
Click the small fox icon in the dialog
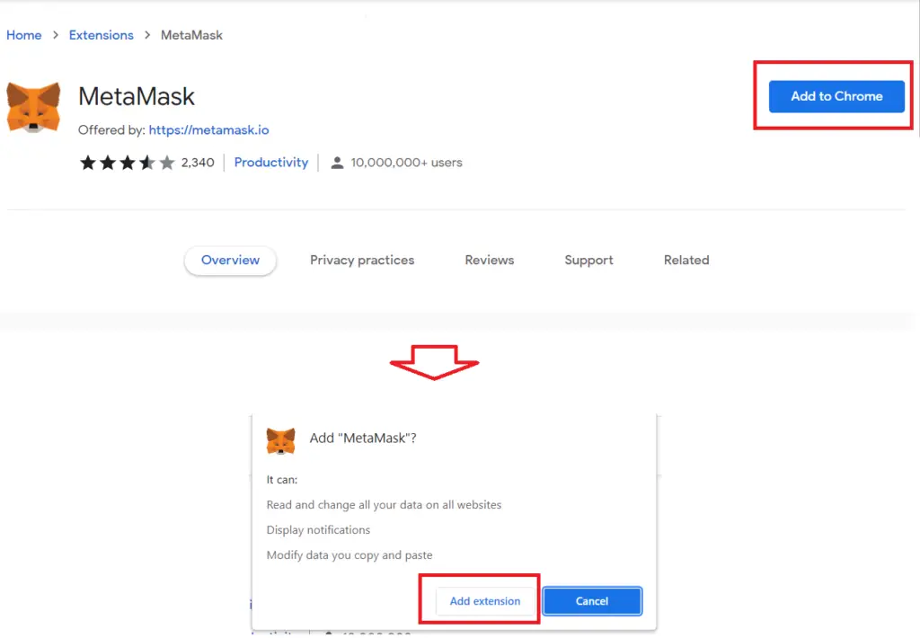(280, 441)
